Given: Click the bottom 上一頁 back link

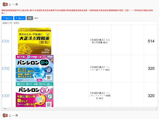Looking at the screenshot, I should click(10, 115).
